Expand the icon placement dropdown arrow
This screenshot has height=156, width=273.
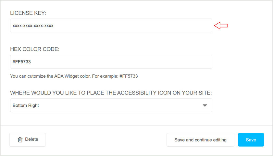coord(205,106)
